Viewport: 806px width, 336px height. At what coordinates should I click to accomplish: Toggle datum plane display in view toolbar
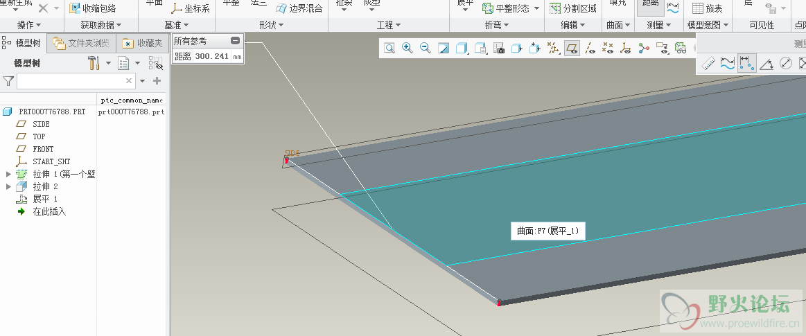(572, 48)
